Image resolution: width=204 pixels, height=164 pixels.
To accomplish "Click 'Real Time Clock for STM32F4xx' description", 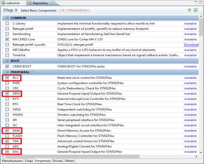I will pos(79,104).
